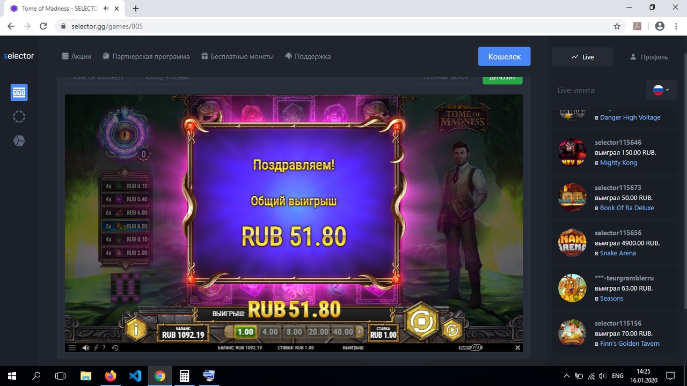The image size is (687, 386).
Task: Go back in browser
Action: (11, 26)
